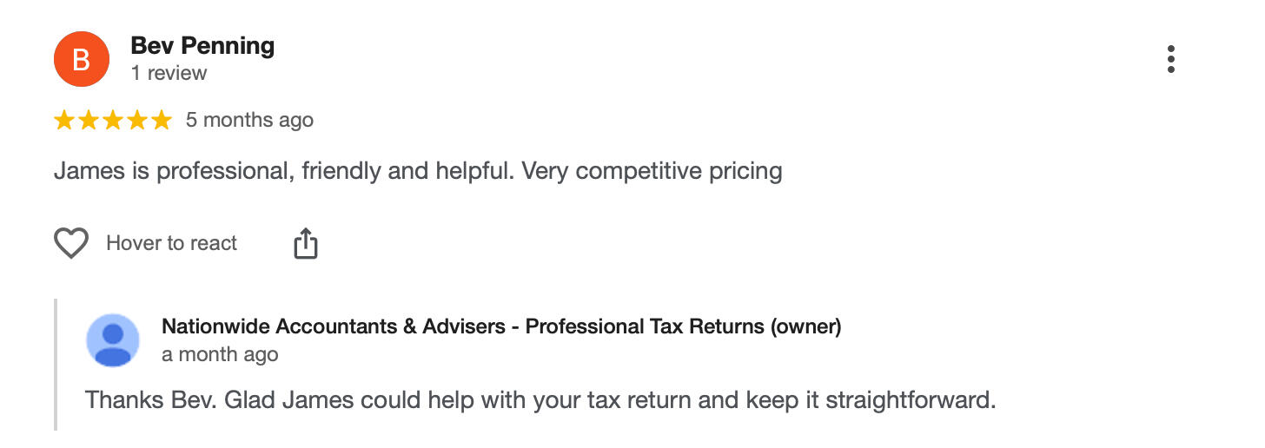Click the heart react icon
Image resolution: width=1265 pixels, height=448 pixels.
(71, 244)
